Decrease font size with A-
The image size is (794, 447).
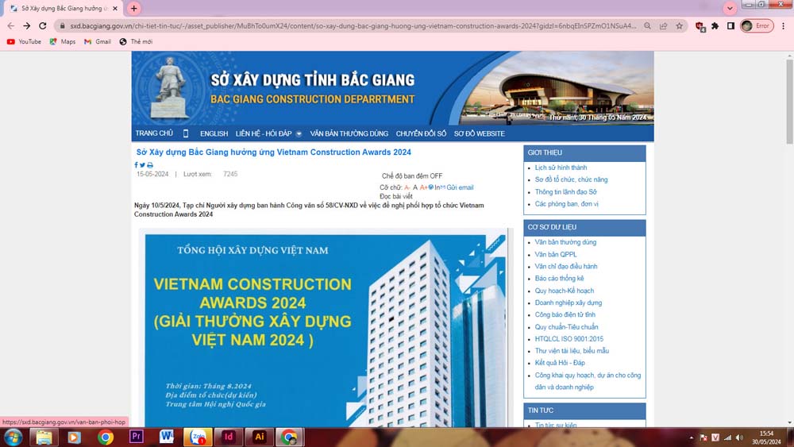(x=407, y=187)
